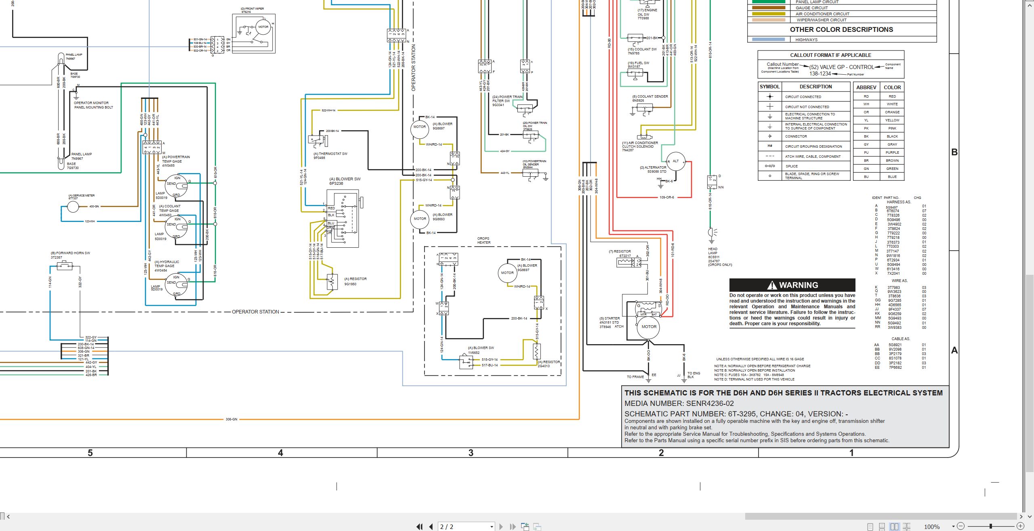Click the OPERATOR MONITOR PANEL MOUNTING BOLT label
The image size is (1034, 531).
point(93,105)
